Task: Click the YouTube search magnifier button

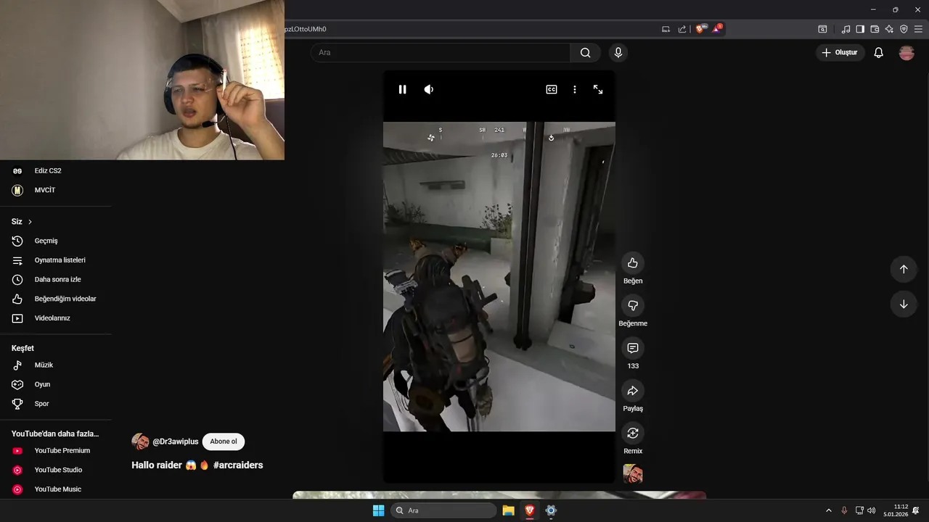Action: click(586, 52)
